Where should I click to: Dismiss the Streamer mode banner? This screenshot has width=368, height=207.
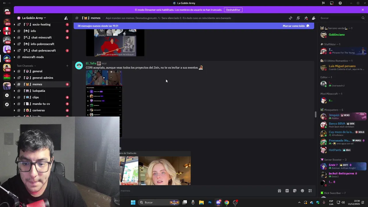point(363,10)
